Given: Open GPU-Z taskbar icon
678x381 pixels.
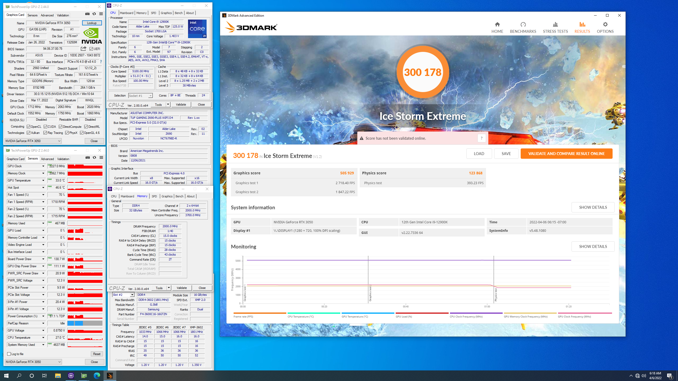Looking at the screenshot, I should pos(84,375).
